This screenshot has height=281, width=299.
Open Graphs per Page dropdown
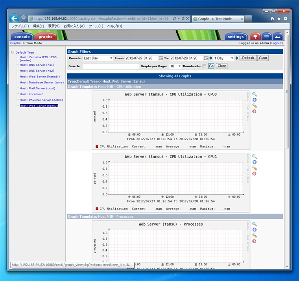tap(175, 66)
